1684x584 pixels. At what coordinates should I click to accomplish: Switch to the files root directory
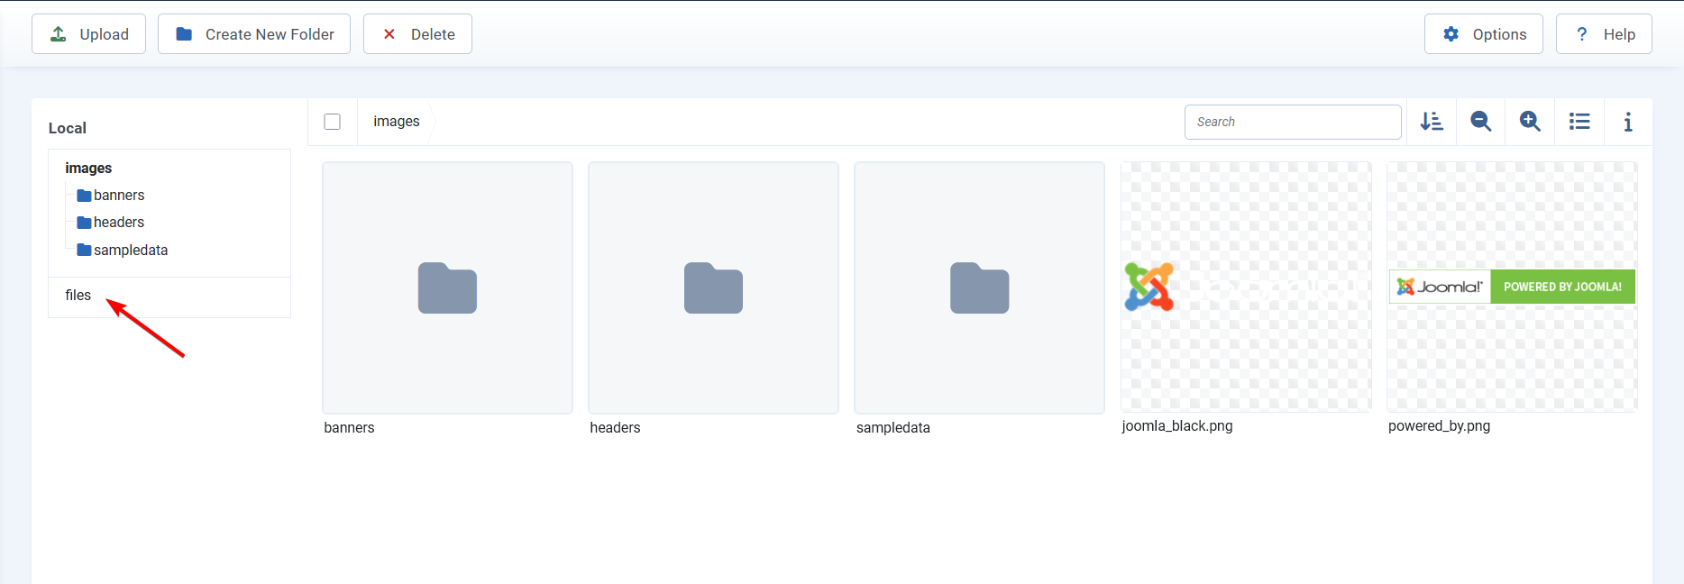coord(78,296)
